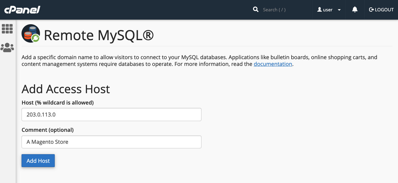Click the user profile icon
This screenshot has height=183, width=398.
(320, 10)
